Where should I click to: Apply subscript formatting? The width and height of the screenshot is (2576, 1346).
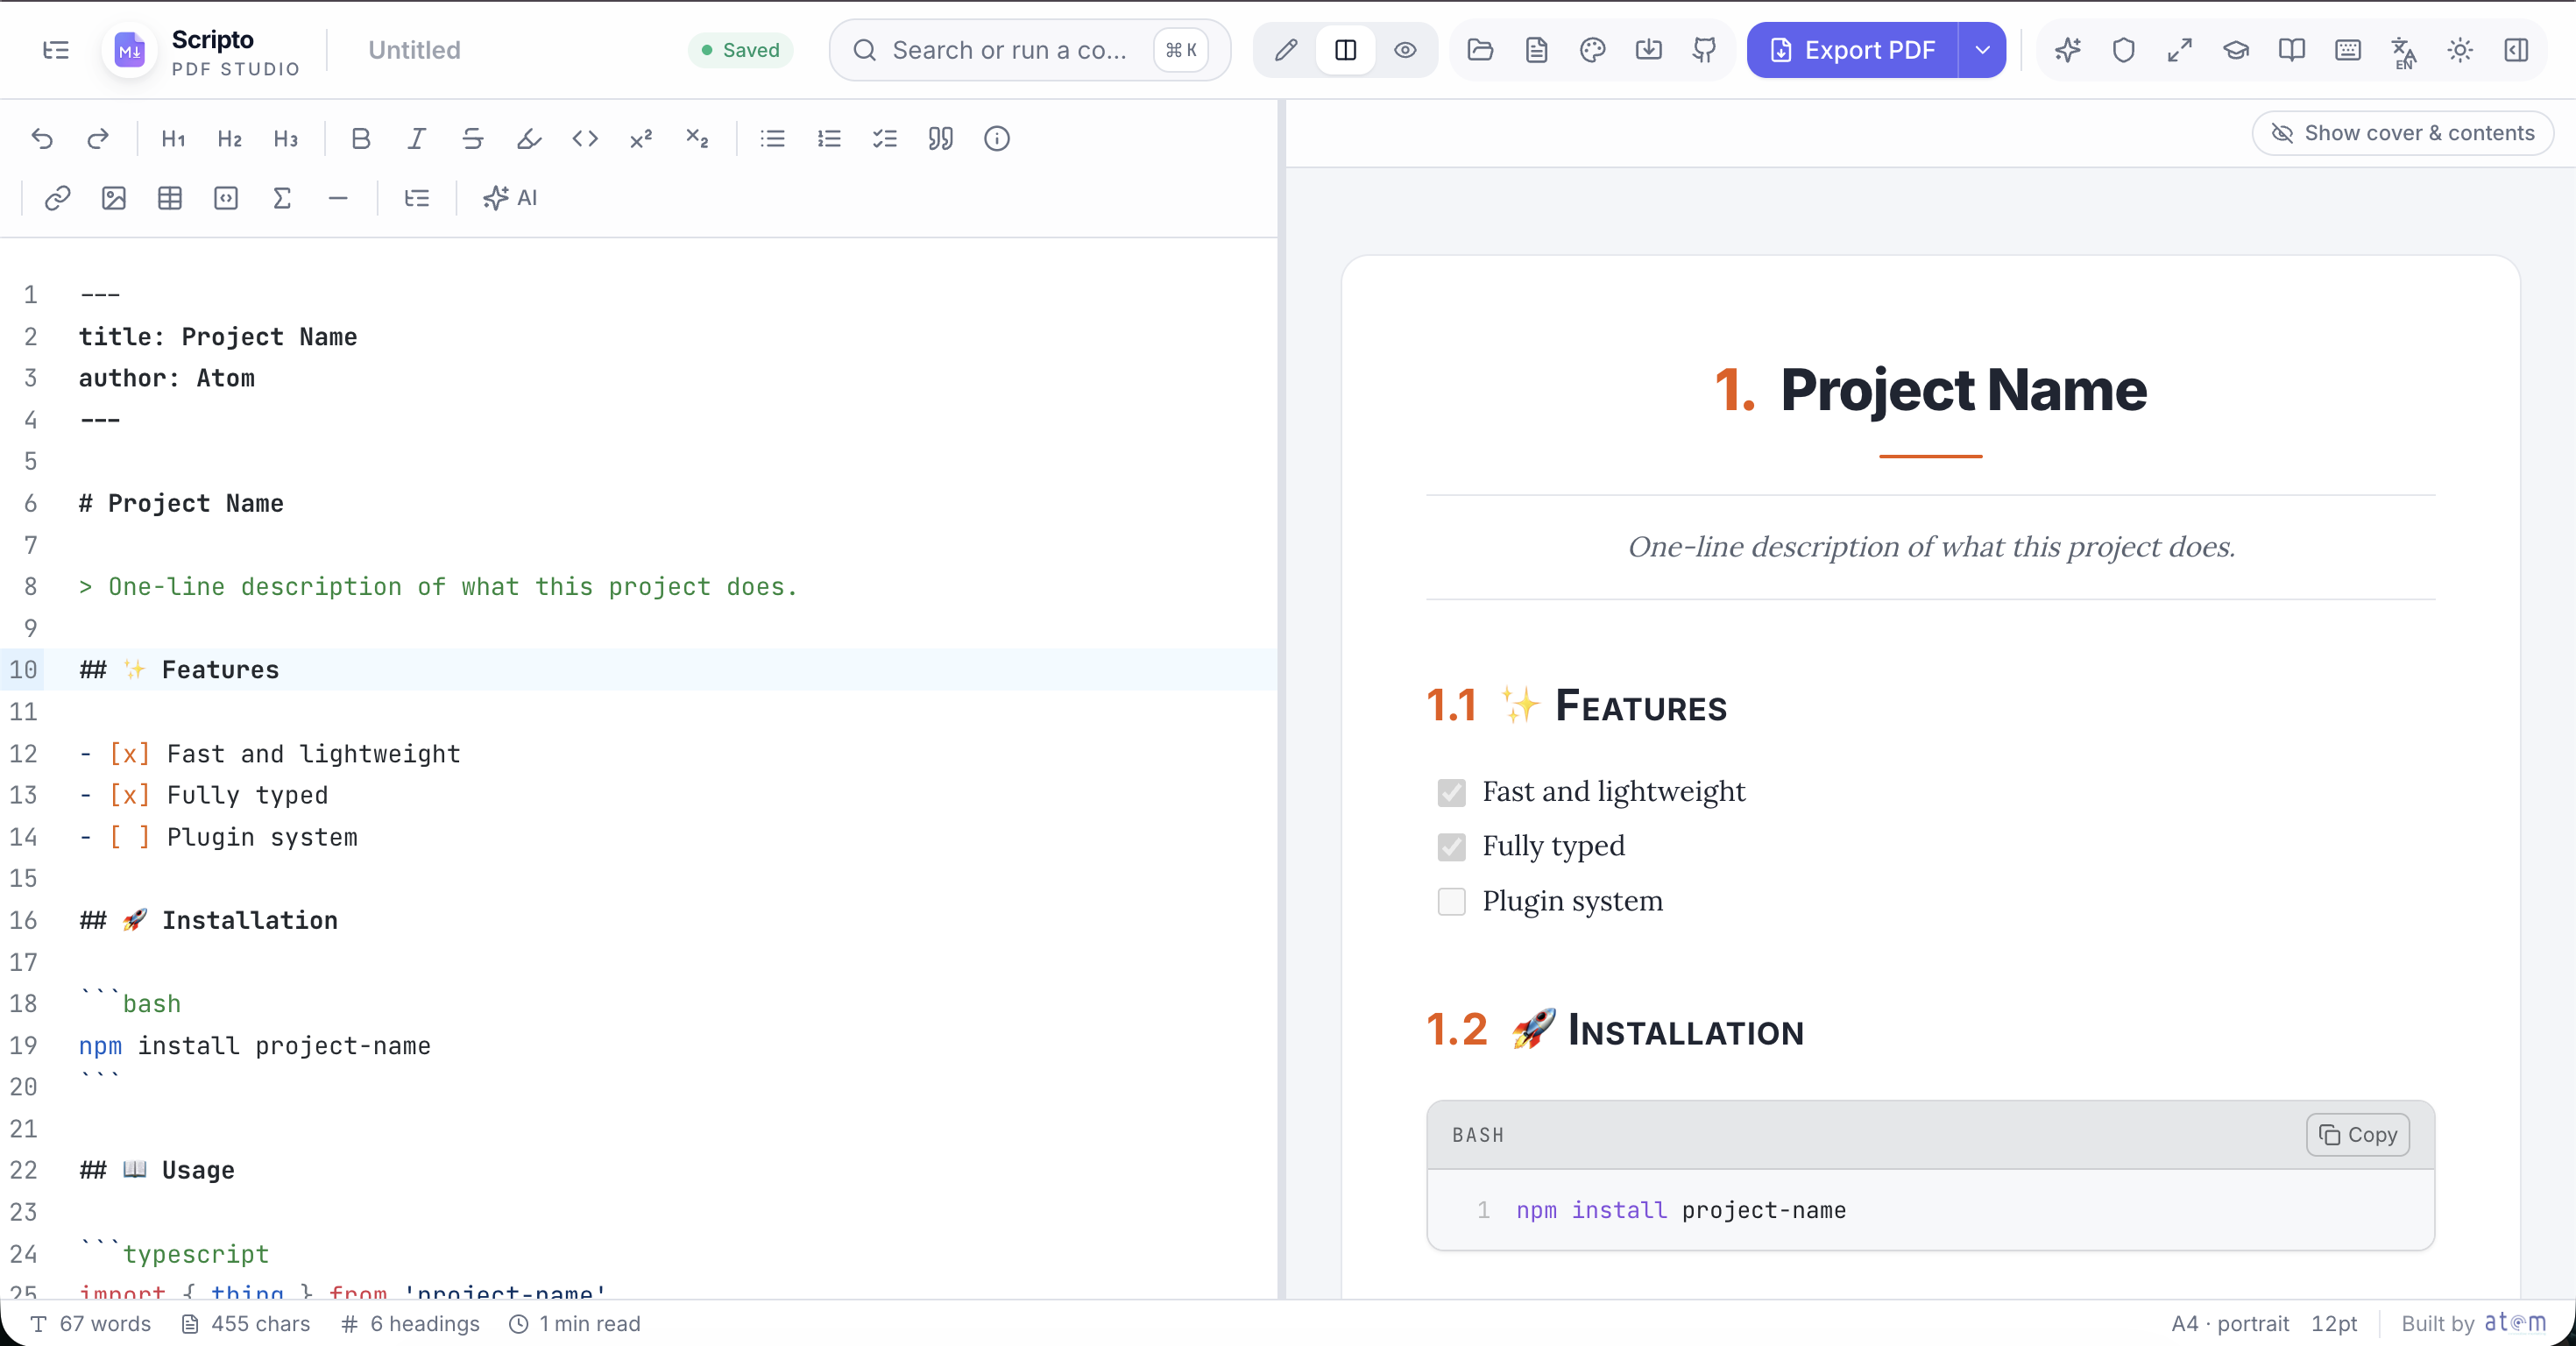click(x=697, y=139)
